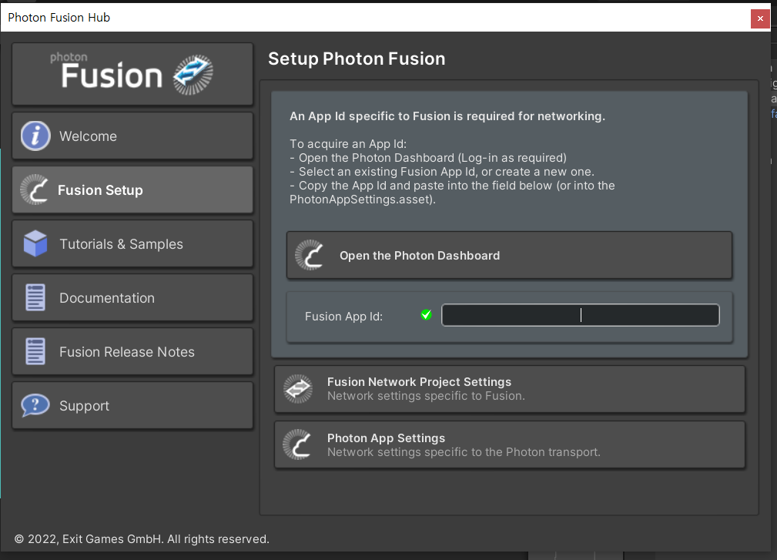The height and width of the screenshot is (560, 777).
Task: Click the swirl icon beside Photon App Settings
Action: (298, 444)
